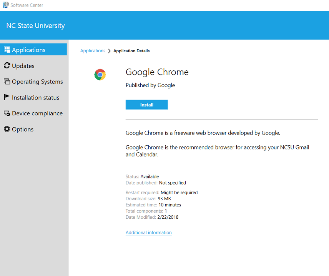Click the Operating Systems window icon

(7, 81)
